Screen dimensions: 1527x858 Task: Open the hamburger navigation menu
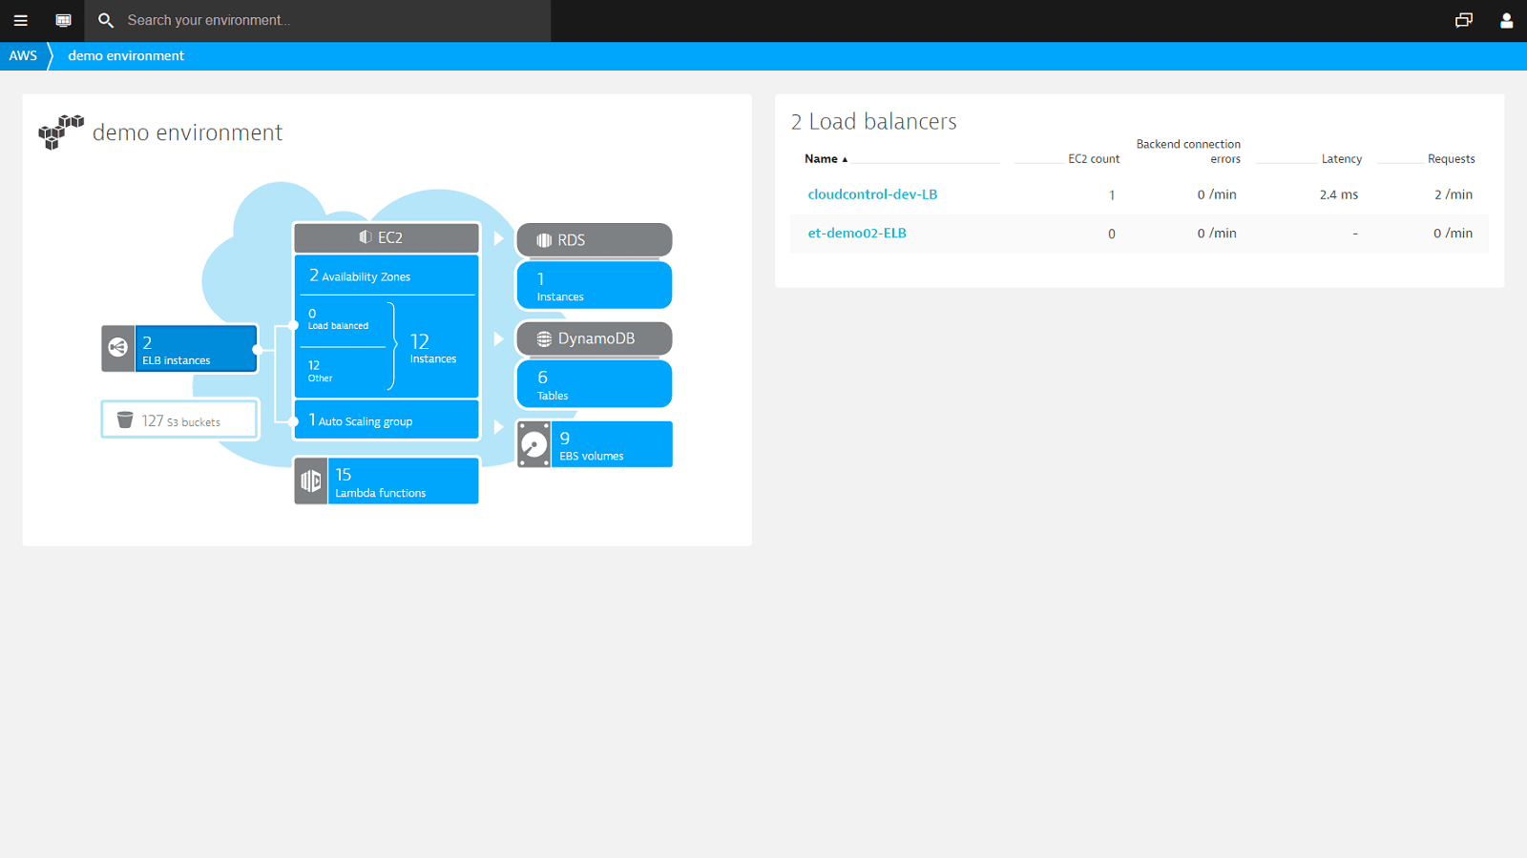20,20
